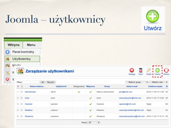Choose Użytkownicy from the Witryna menu

point(22,59)
